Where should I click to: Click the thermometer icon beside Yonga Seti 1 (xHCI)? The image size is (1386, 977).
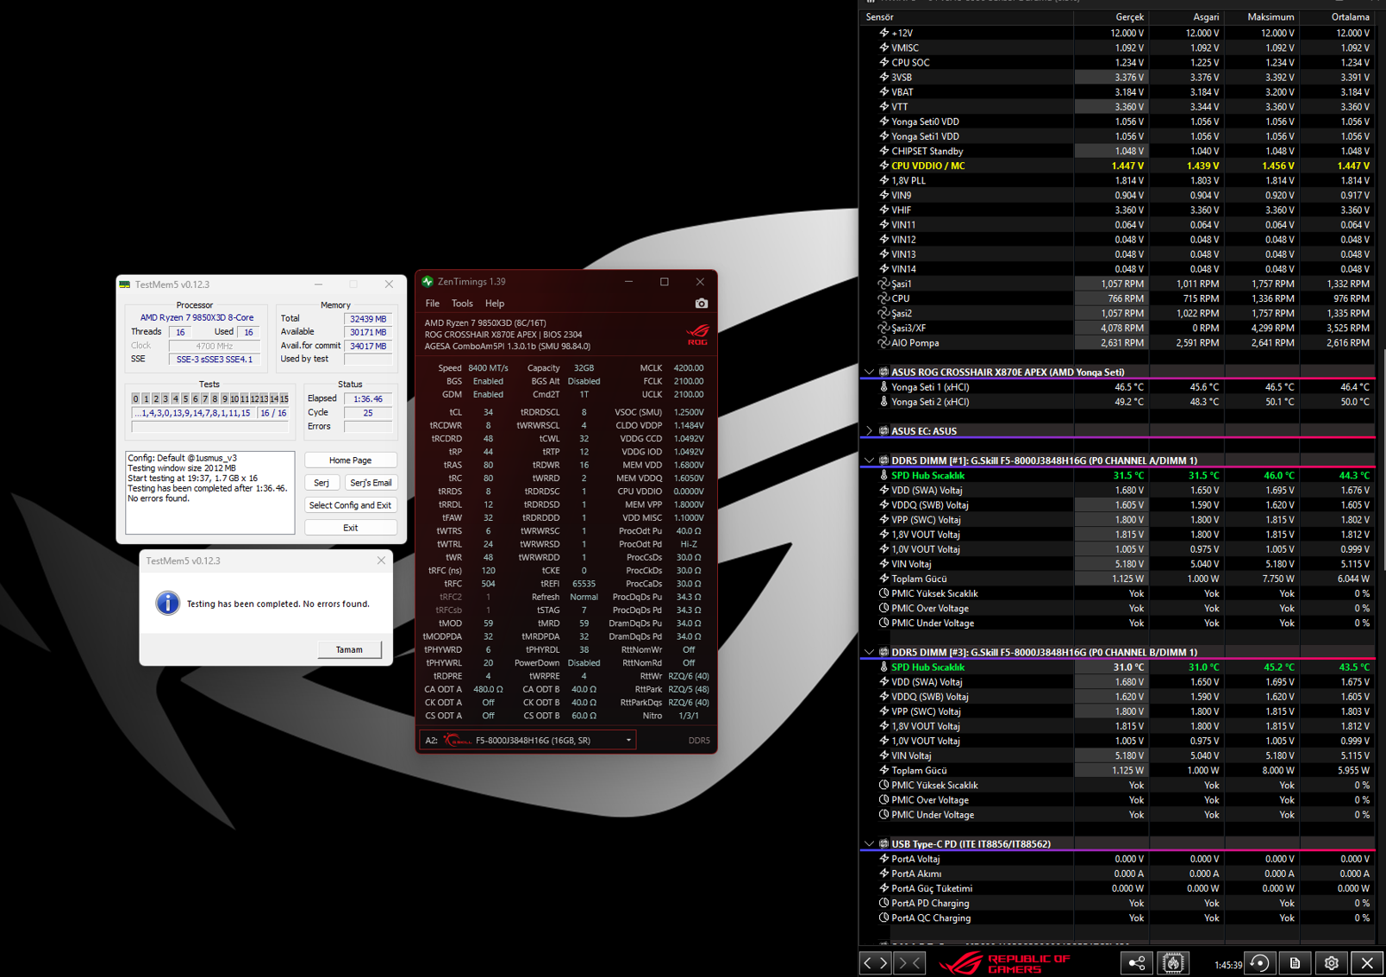coord(883,387)
